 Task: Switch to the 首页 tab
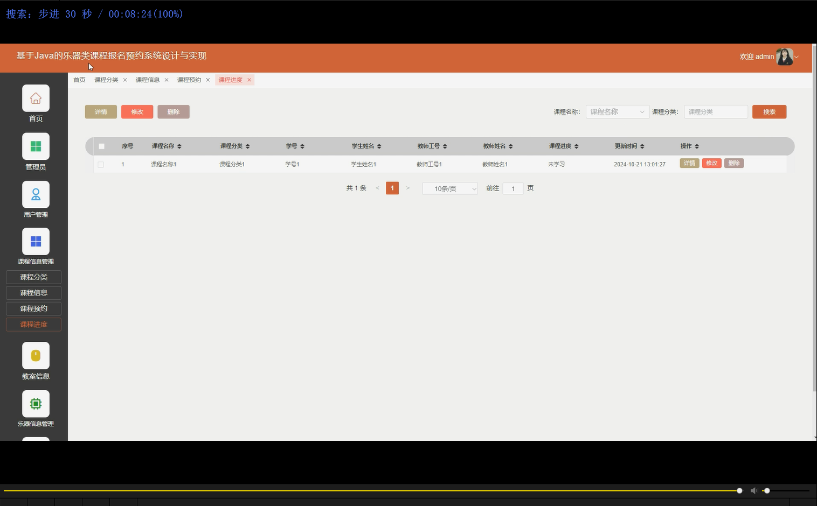click(80, 80)
